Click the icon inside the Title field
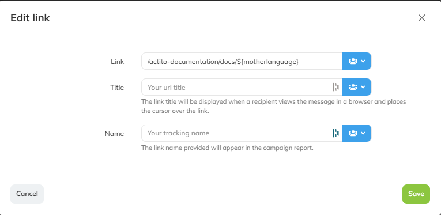This screenshot has height=215, width=441. [x=336, y=87]
